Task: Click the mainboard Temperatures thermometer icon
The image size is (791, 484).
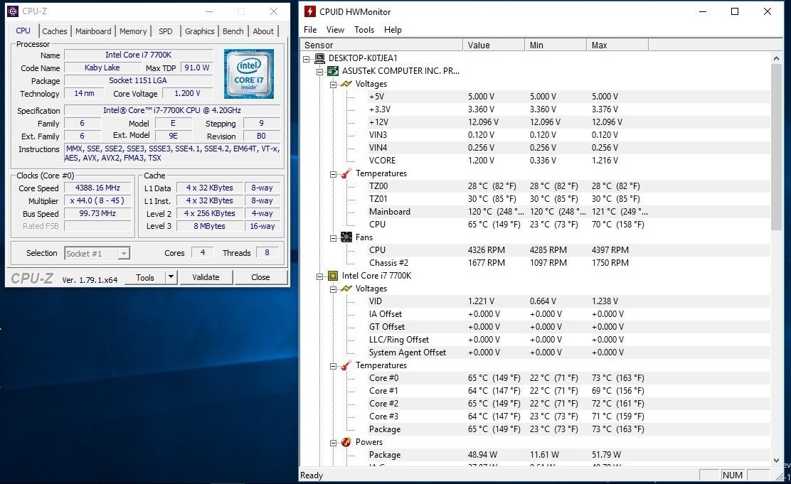Action: click(x=346, y=173)
